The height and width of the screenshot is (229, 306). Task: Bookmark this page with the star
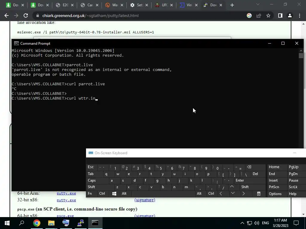pyautogui.click(x=268, y=16)
